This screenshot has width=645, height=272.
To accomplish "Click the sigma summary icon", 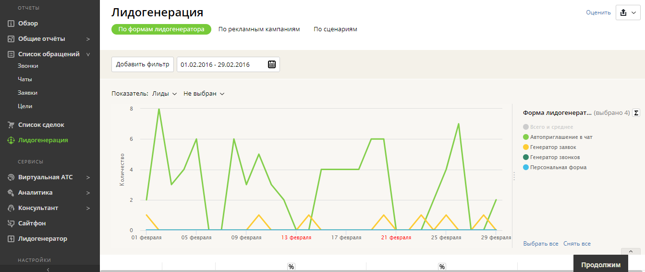I will click(x=636, y=113).
